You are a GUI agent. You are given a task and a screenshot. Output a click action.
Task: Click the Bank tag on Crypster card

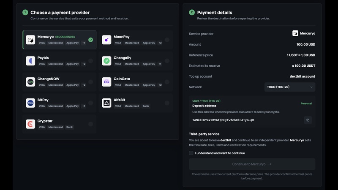point(69,127)
